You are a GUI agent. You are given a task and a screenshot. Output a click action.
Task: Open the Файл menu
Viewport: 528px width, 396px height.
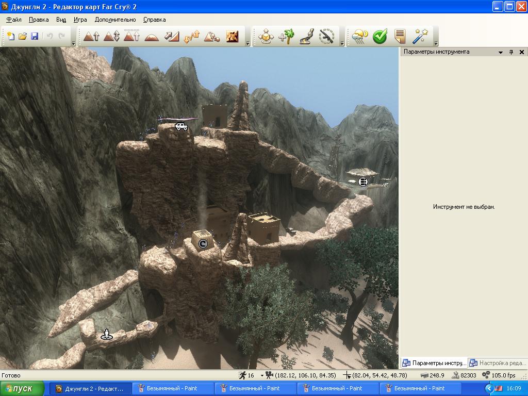coord(14,20)
